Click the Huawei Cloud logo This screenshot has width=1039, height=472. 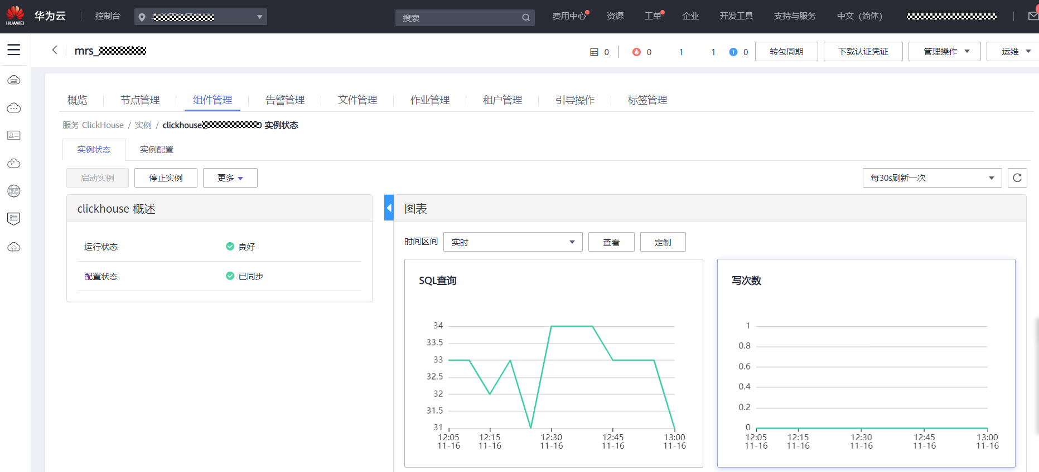(x=15, y=16)
